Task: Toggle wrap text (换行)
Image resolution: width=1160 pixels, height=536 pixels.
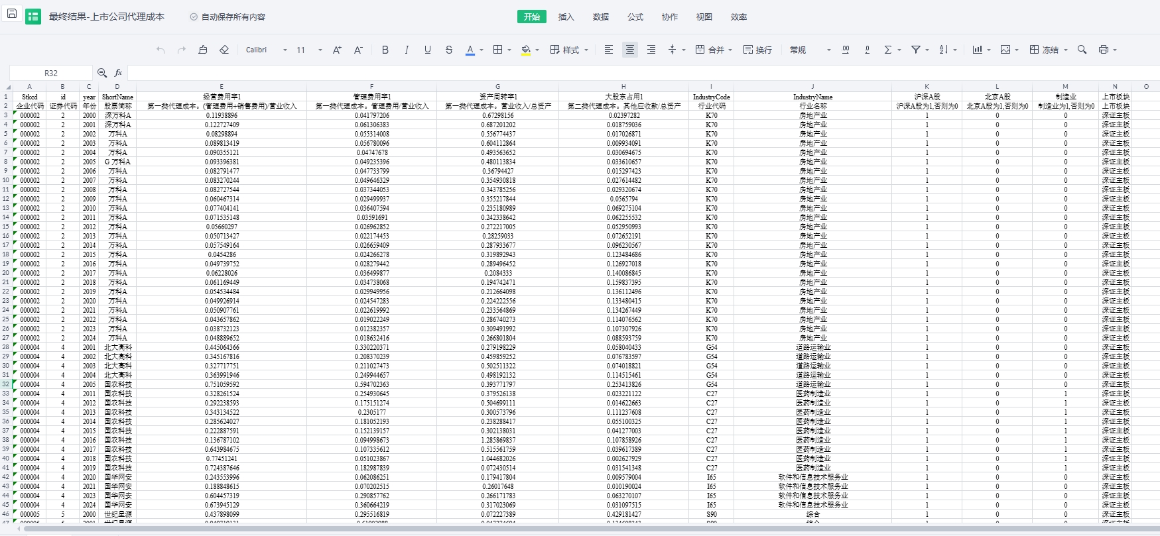Action: point(757,50)
